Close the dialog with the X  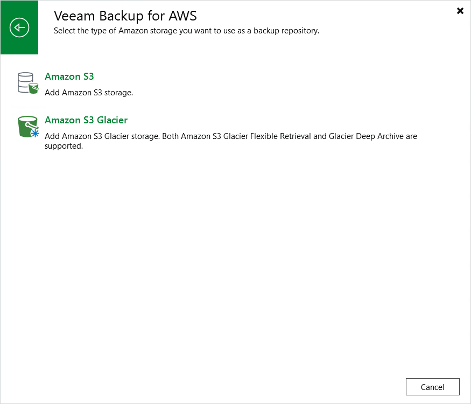pos(460,11)
